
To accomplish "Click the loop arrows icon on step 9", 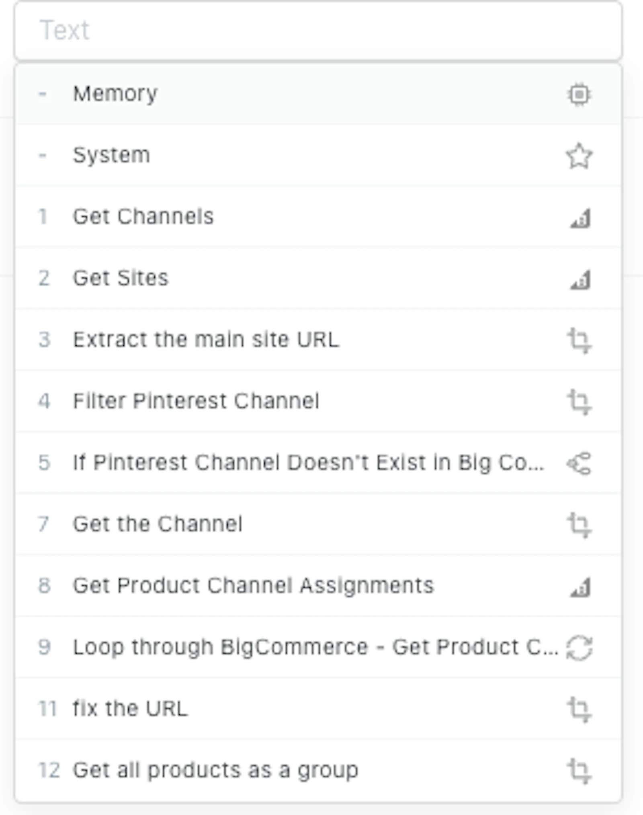I will (x=579, y=648).
